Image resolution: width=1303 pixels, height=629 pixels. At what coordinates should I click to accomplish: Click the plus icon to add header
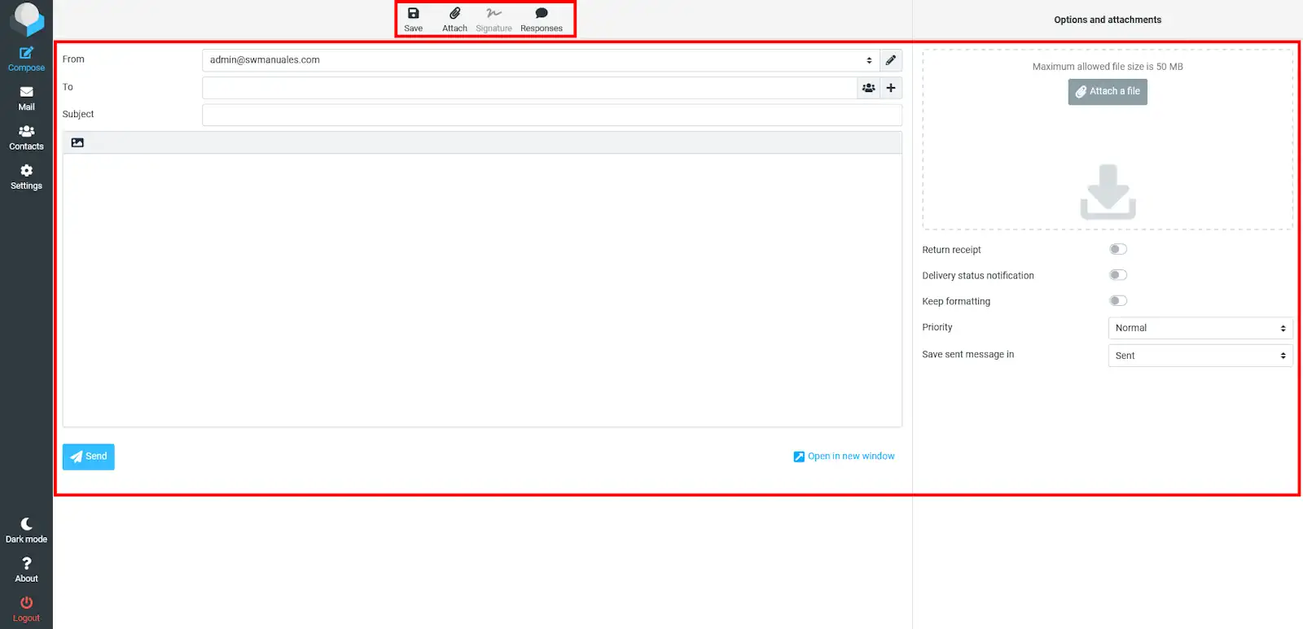pos(891,88)
